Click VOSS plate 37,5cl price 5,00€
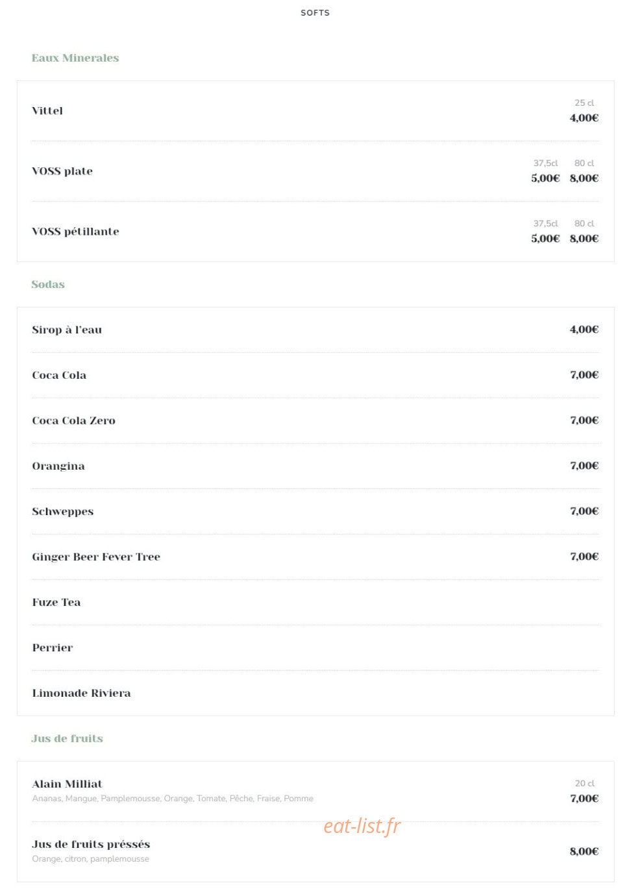The image size is (642, 894). coord(545,178)
